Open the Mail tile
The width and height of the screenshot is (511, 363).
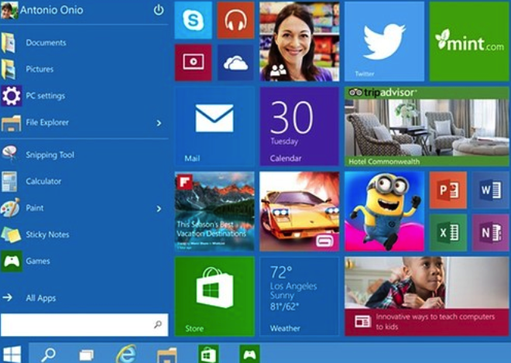[214, 125]
